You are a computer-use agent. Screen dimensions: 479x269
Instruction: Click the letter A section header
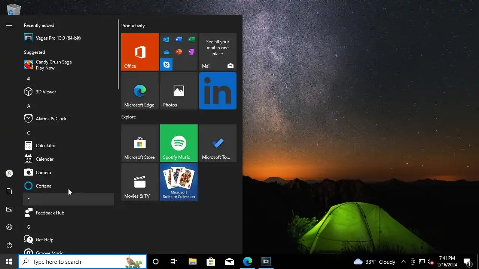(x=68, y=106)
